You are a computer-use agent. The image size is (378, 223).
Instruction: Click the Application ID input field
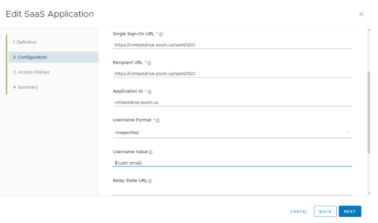coord(232,102)
